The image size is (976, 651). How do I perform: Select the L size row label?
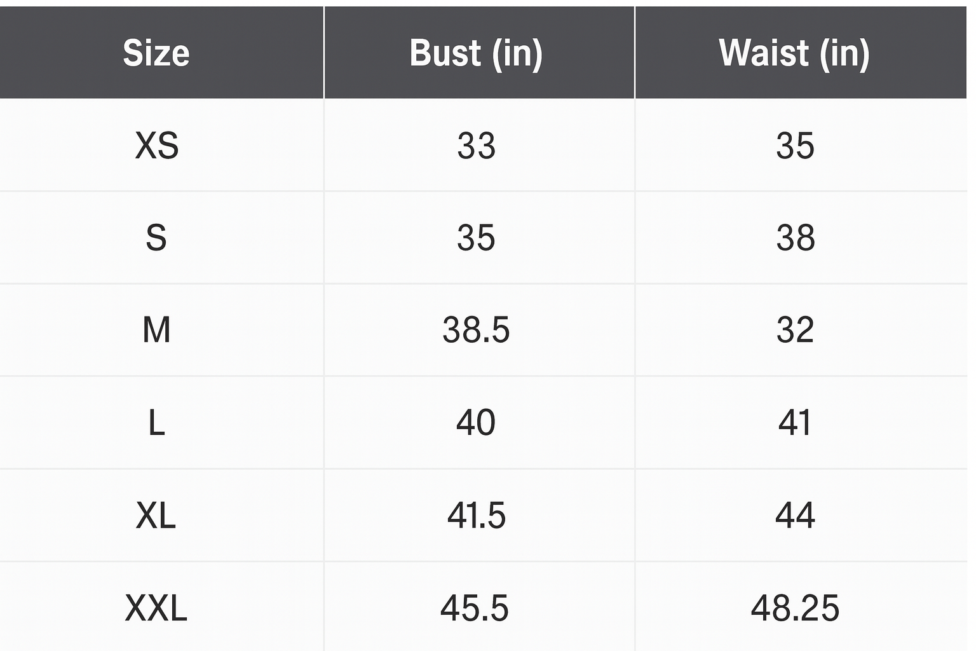tap(156, 423)
